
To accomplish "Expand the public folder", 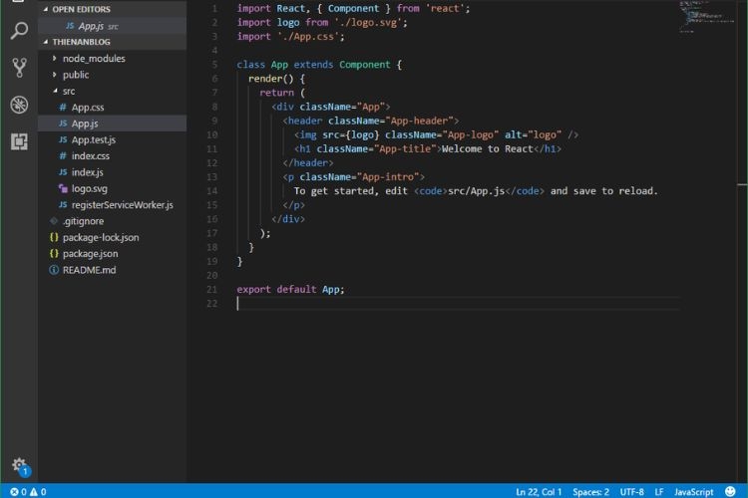I will pyautogui.click(x=76, y=75).
